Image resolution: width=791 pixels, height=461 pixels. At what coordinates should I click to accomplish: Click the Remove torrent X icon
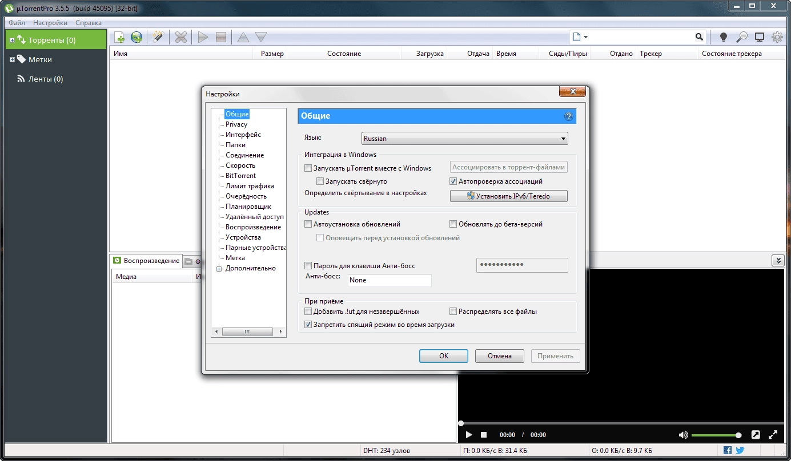[x=181, y=38]
